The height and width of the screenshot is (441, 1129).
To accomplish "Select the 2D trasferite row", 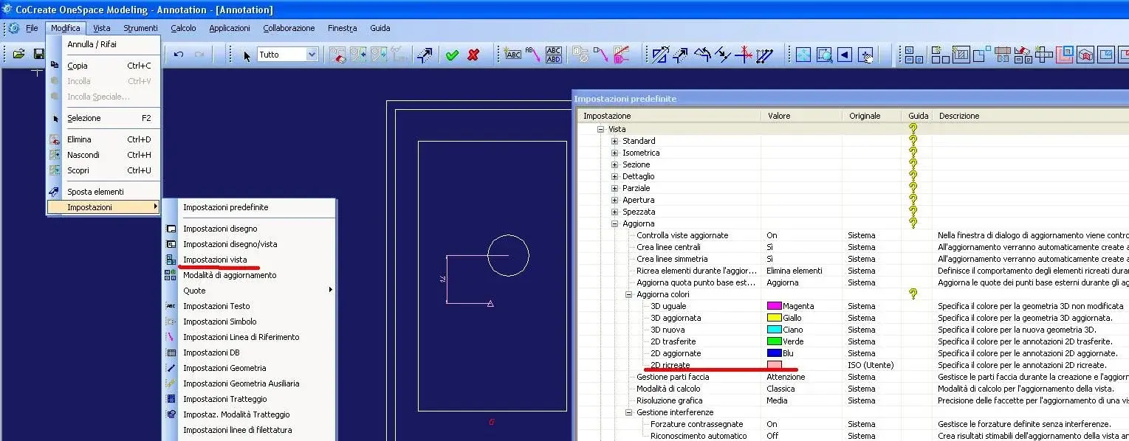I will coord(853,341).
